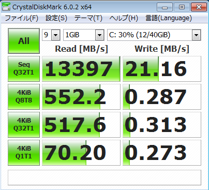Start the 4KiB Q8T8 test

click(24, 97)
